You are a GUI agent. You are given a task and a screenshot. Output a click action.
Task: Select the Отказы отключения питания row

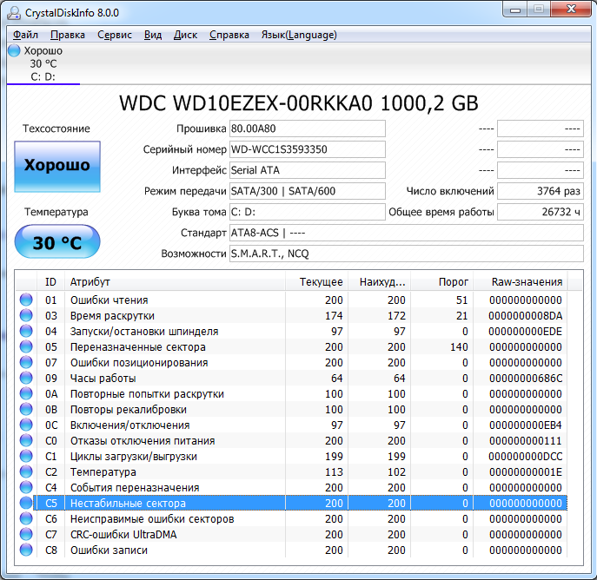[x=291, y=440]
